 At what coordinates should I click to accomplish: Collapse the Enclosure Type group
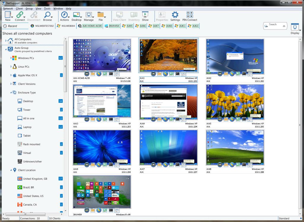[11, 92]
